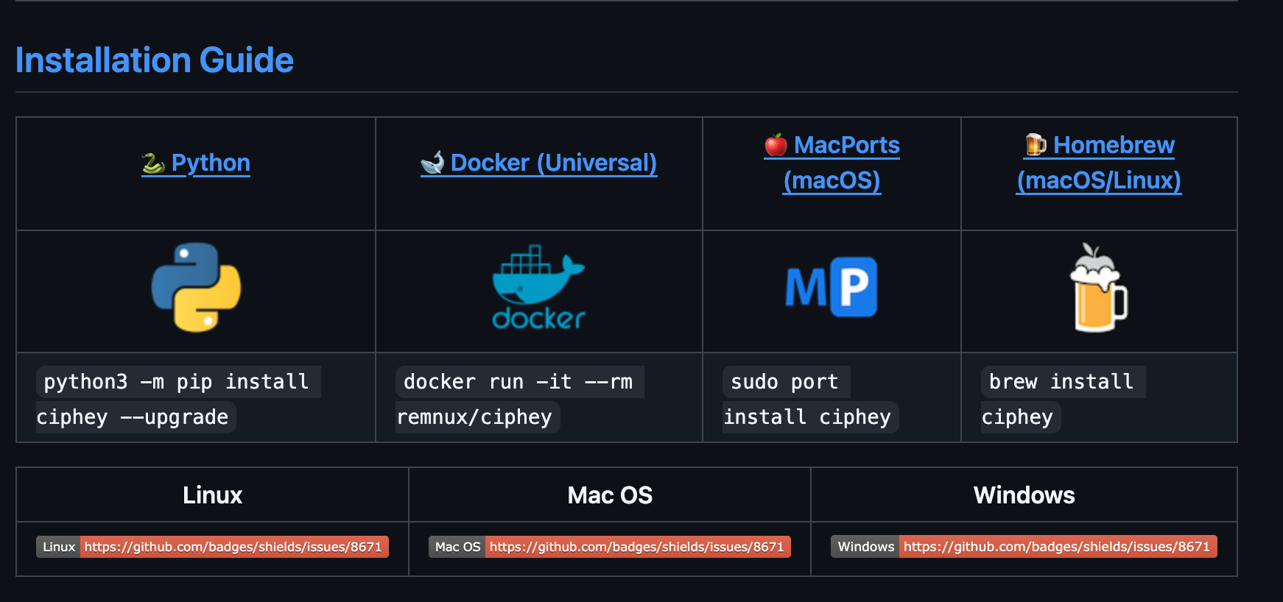Click the Mac OS build status badge
Screen dimensions: 1283x602
click(609, 547)
